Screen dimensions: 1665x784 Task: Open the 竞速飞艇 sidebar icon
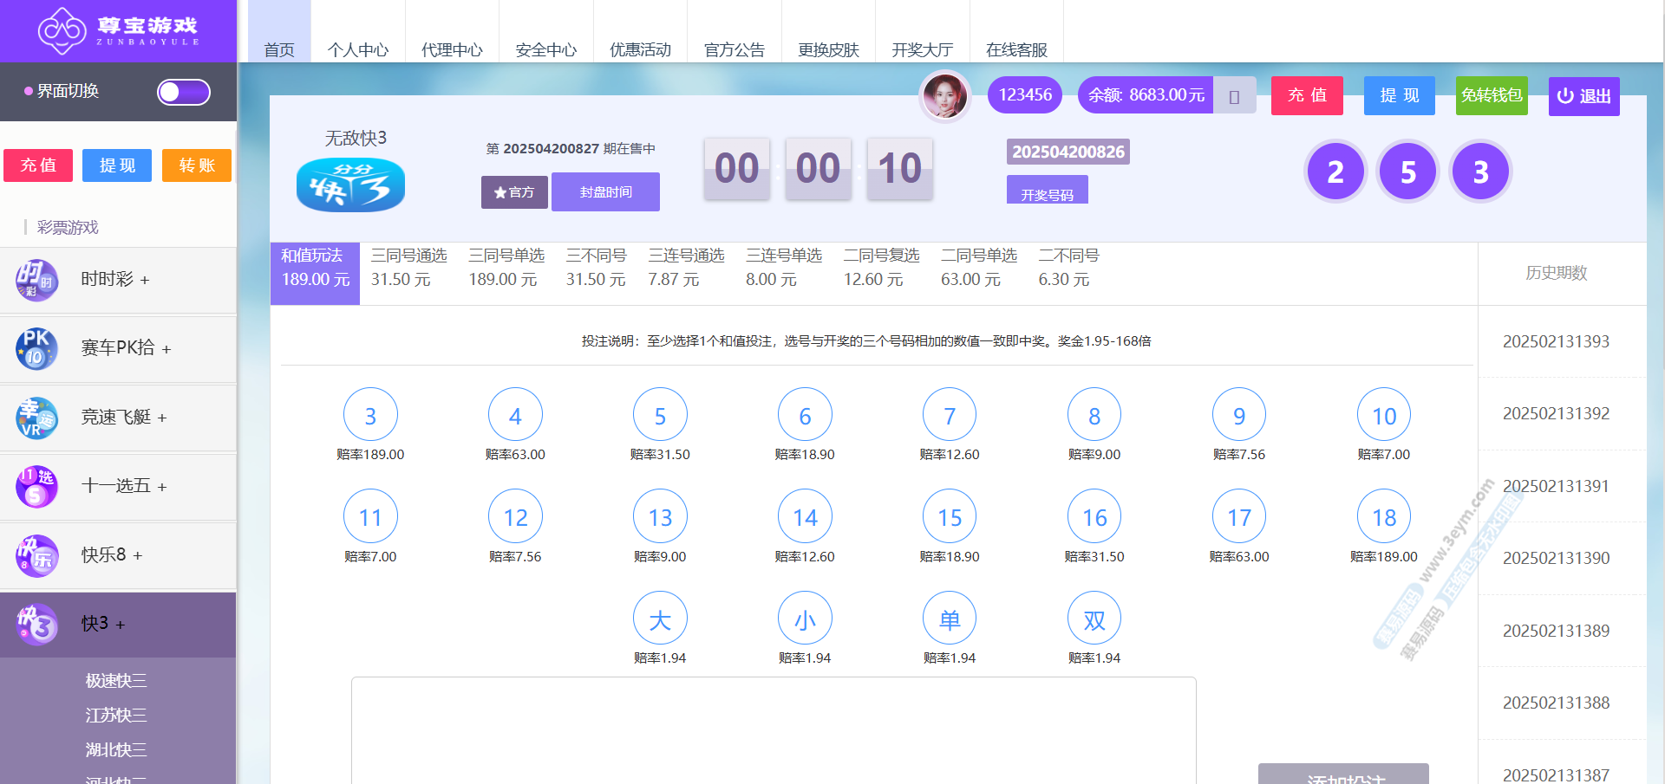[x=36, y=418]
